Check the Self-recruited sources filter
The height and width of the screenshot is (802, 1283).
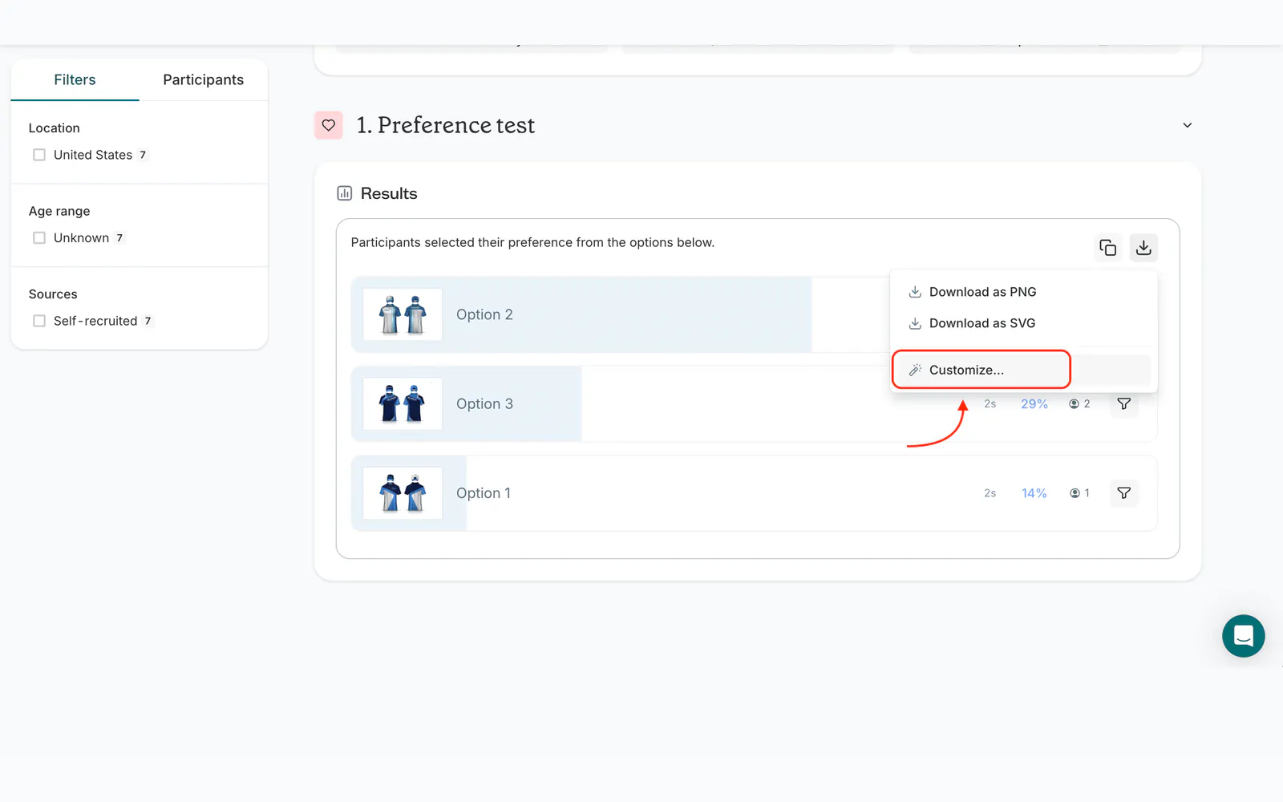click(39, 321)
